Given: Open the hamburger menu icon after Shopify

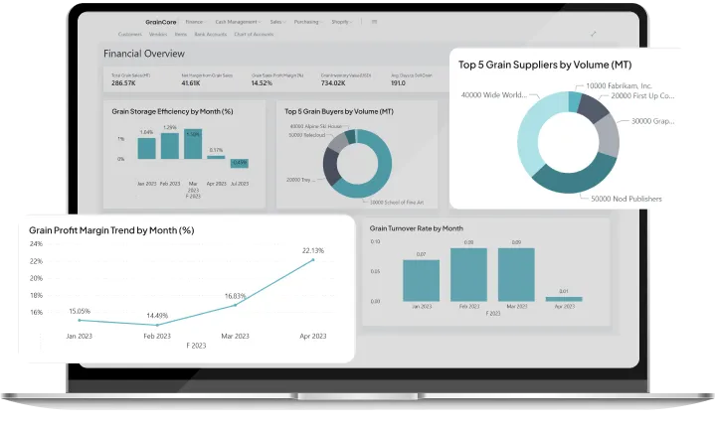Looking at the screenshot, I should [373, 21].
